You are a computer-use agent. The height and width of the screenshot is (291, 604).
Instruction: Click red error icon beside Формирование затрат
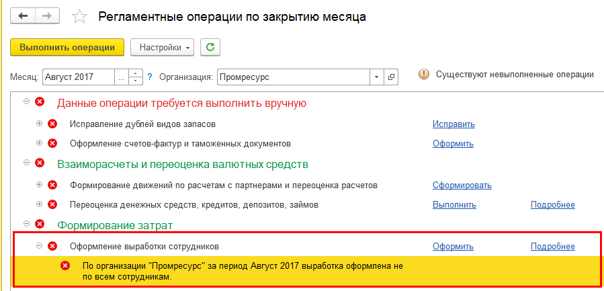point(40,224)
